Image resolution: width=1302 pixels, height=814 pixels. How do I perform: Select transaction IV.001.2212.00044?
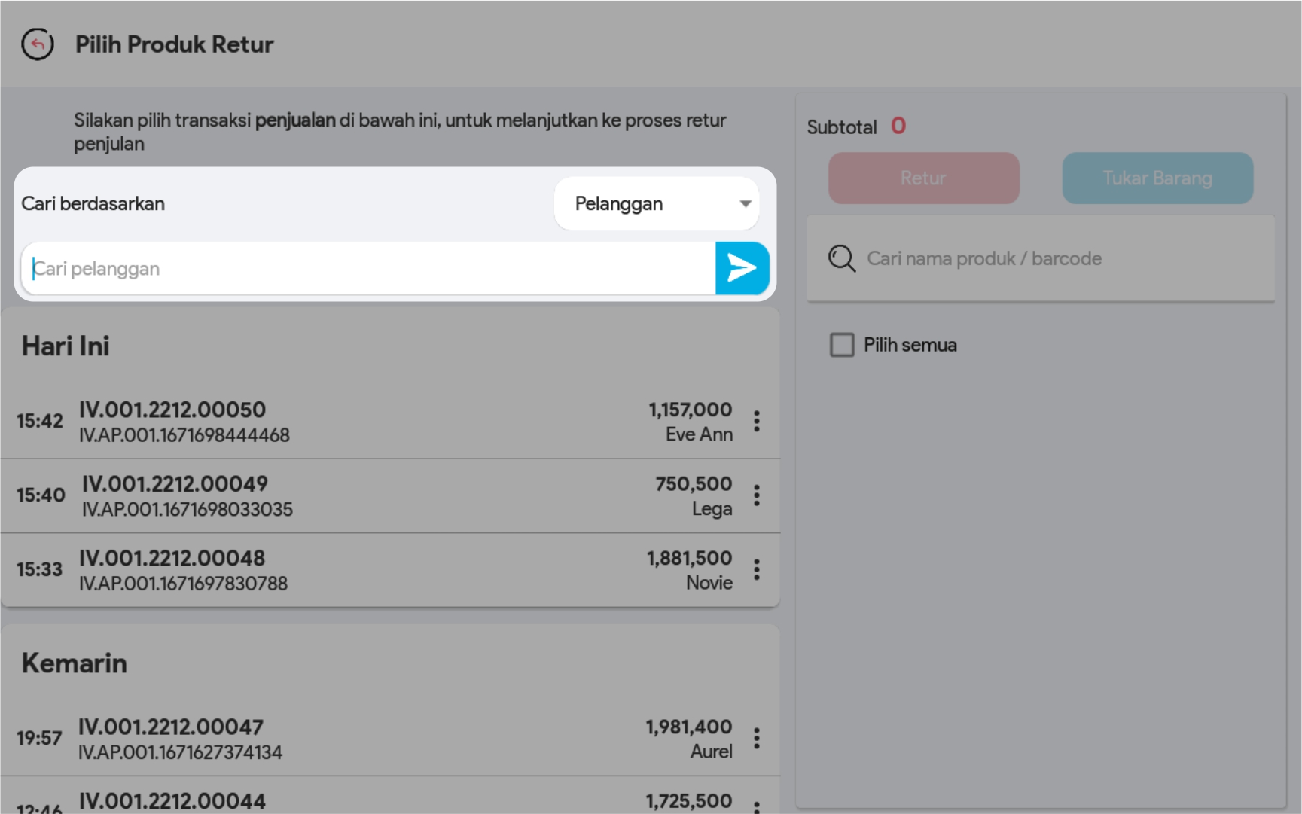click(x=377, y=801)
